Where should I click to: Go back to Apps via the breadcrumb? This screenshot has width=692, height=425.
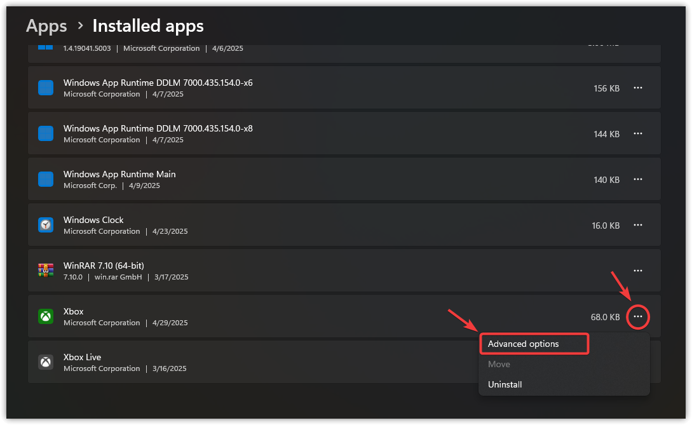click(x=46, y=25)
